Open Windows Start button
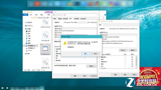The height and width of the screenshot is (90, 161). tap(2, 88)
